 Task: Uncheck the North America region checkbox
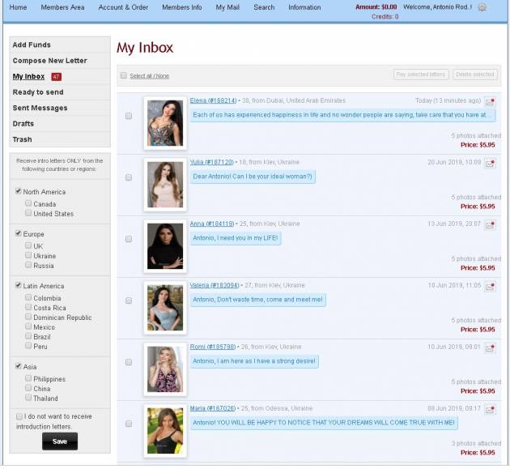click(19, 192)
